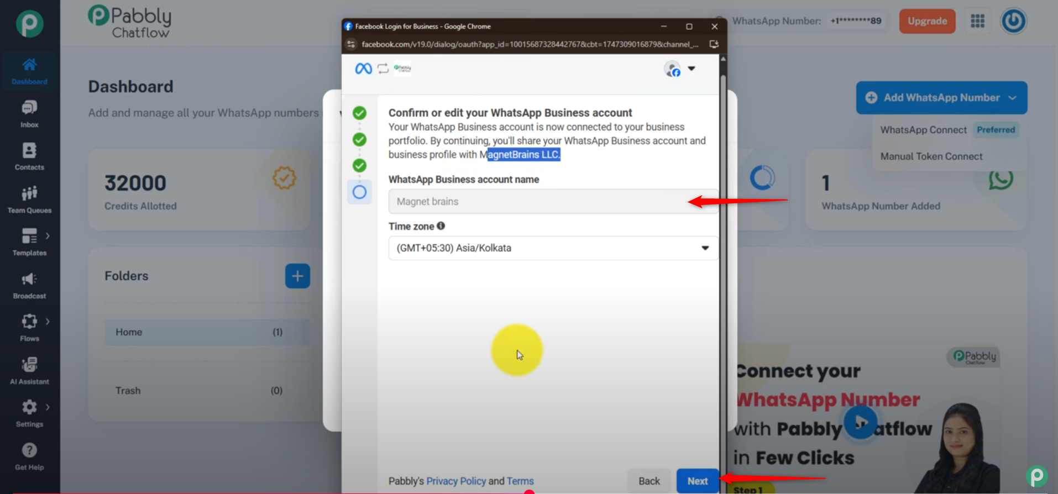Screen dimensions: 1058x494
Task: Play the Connect WhatsApp Number video
Action: point(860,423)
